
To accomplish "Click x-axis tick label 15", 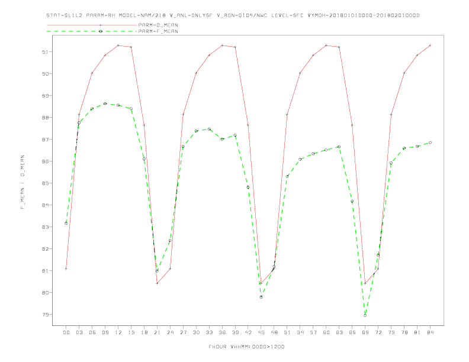I will pos(131,332).
